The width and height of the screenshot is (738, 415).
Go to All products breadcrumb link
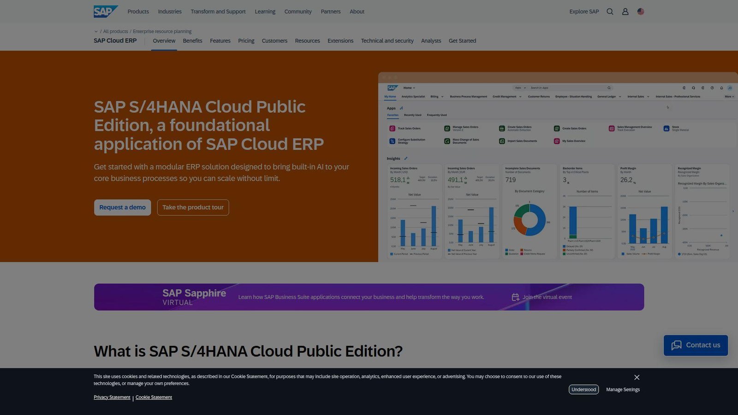pyautogui.click(x=116, y=31)
